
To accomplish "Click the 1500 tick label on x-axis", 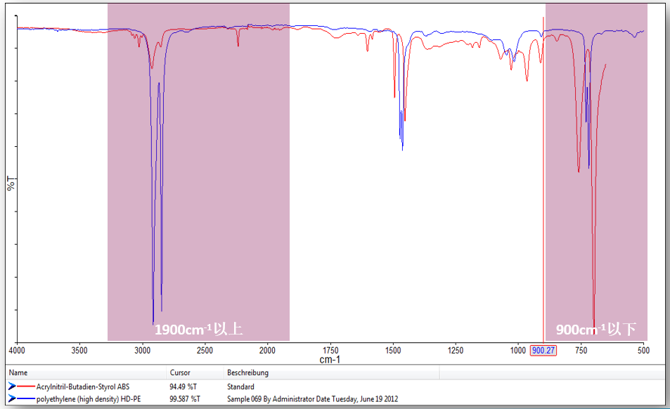I will point(393,351).
